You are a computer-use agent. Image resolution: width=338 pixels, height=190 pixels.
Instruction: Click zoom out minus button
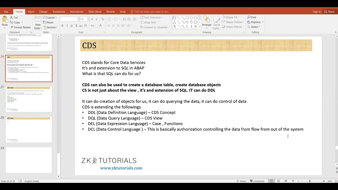click(x=298, y=181)
